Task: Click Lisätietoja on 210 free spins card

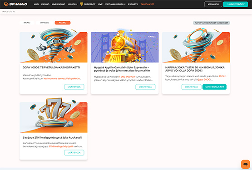Action: 74,153
